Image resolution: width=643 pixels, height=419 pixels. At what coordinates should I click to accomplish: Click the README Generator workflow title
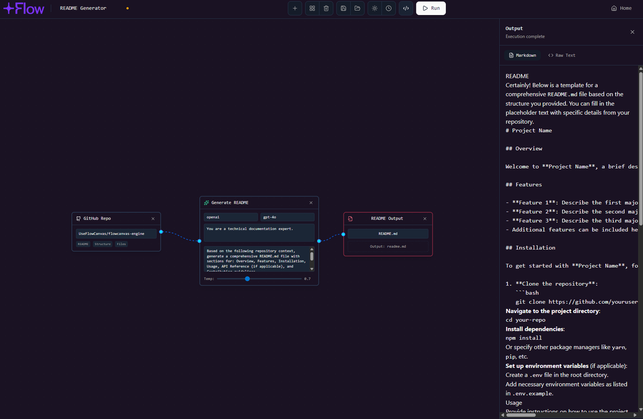pos(83,8)
